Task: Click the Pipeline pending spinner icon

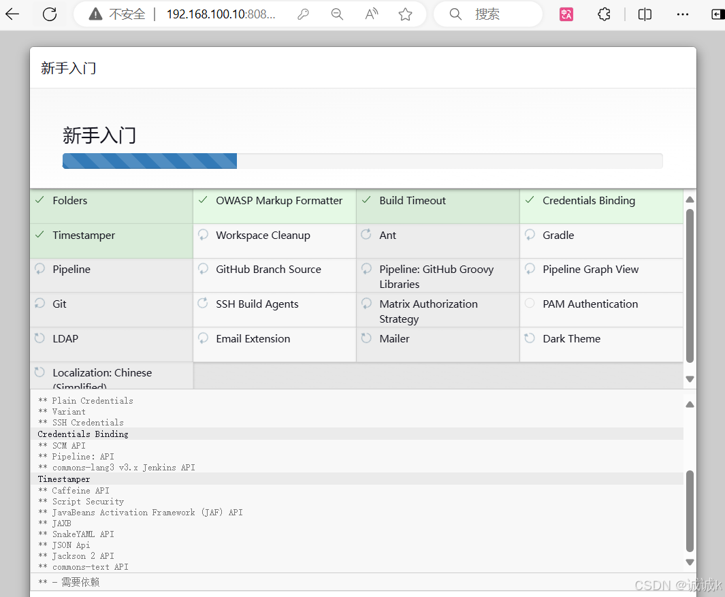Action: point(39,269)
